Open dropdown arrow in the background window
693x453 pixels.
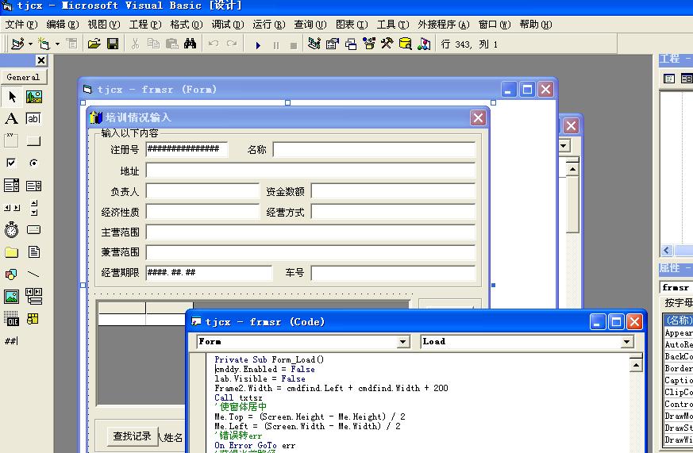pyautogui.click(x=564, y=145)
